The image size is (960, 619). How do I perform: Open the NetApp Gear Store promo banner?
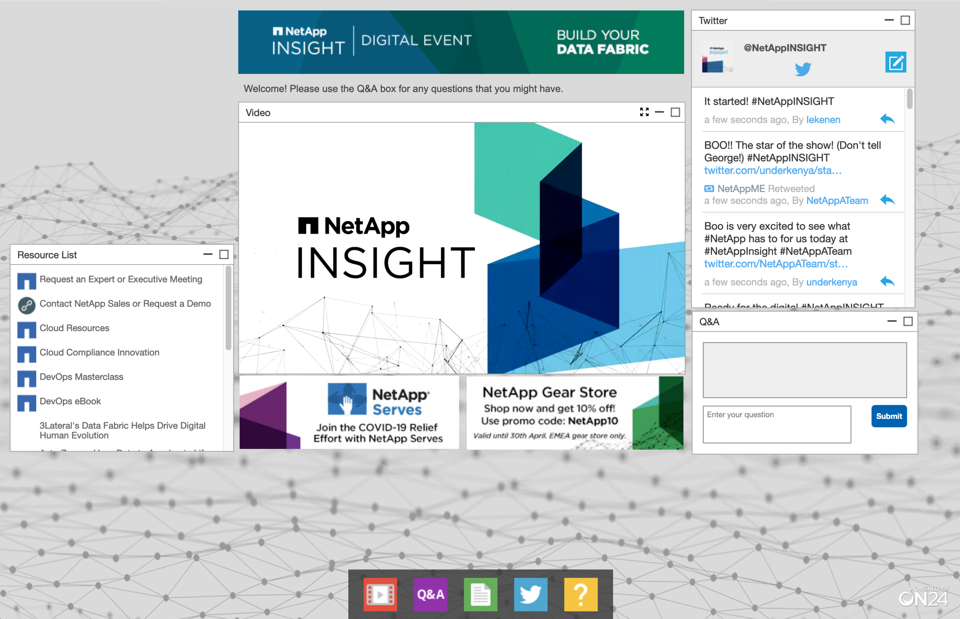tap(575, 412)
